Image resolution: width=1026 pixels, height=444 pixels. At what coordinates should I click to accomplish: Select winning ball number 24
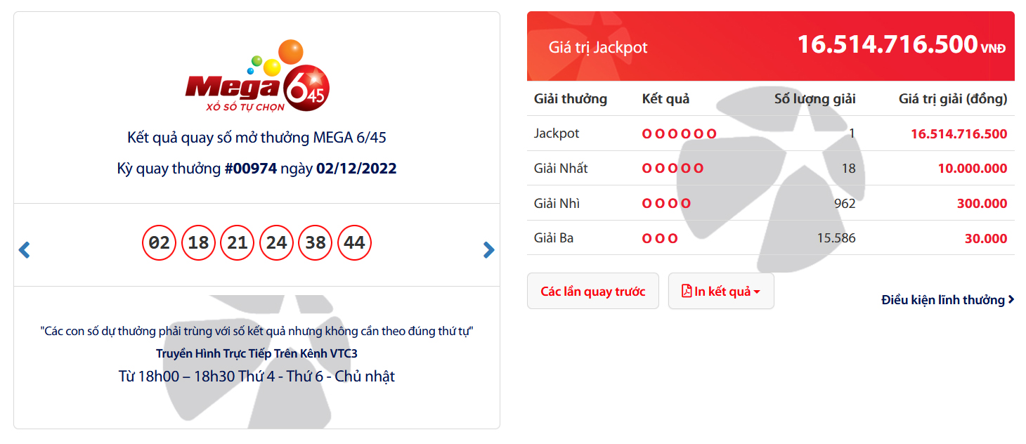[x=277, y=243]
